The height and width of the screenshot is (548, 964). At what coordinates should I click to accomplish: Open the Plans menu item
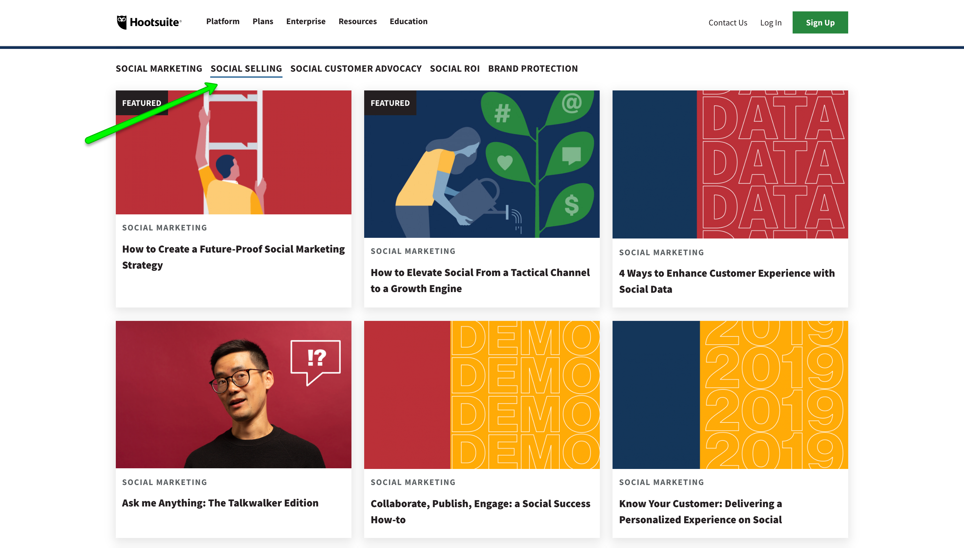coord(263,21)
